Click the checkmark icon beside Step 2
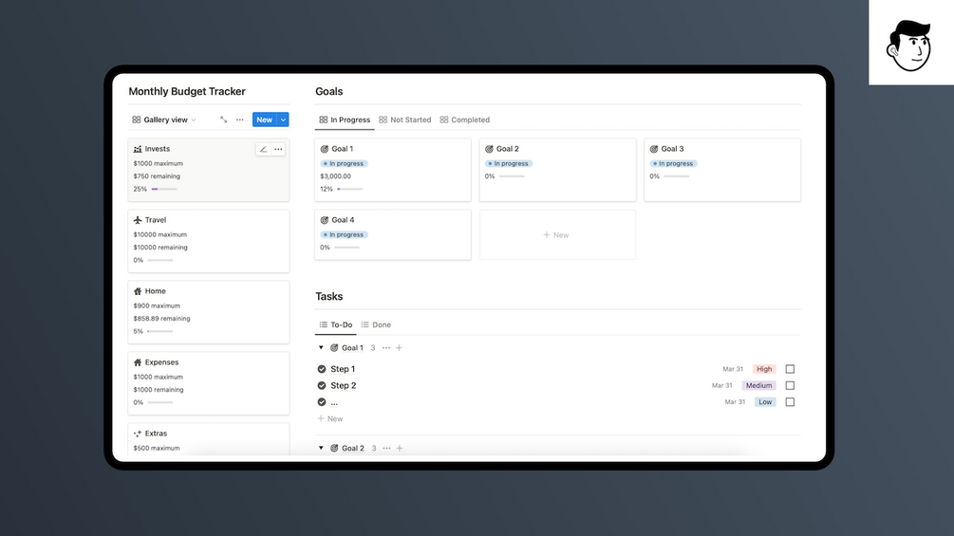Image resolution: width=954 pixels, height=536 pixels. click(x=322, y=385)
